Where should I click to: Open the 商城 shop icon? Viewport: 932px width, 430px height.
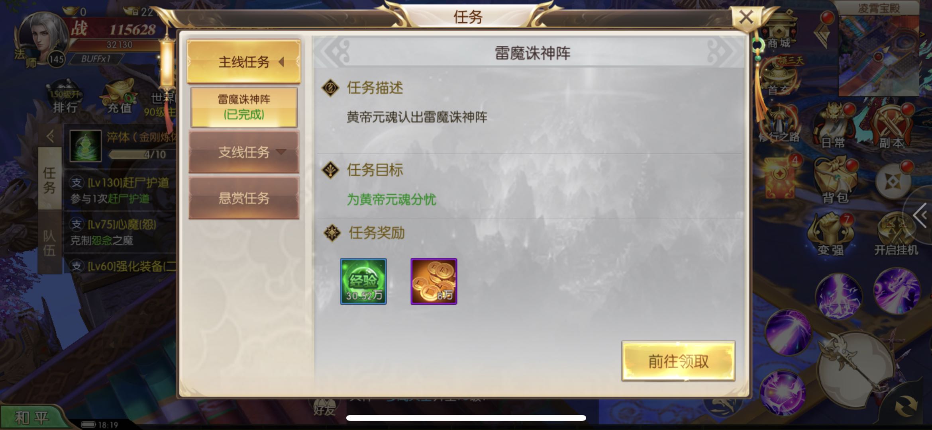coord(779,32)
